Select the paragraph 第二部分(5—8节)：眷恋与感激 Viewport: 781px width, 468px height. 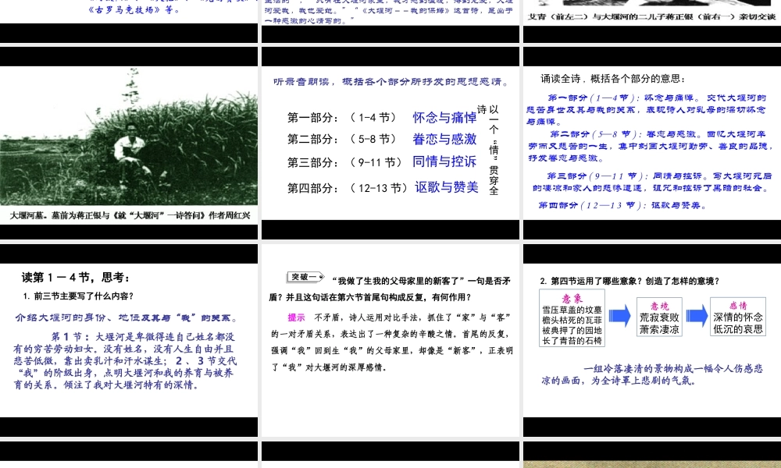tap(651, 146)
